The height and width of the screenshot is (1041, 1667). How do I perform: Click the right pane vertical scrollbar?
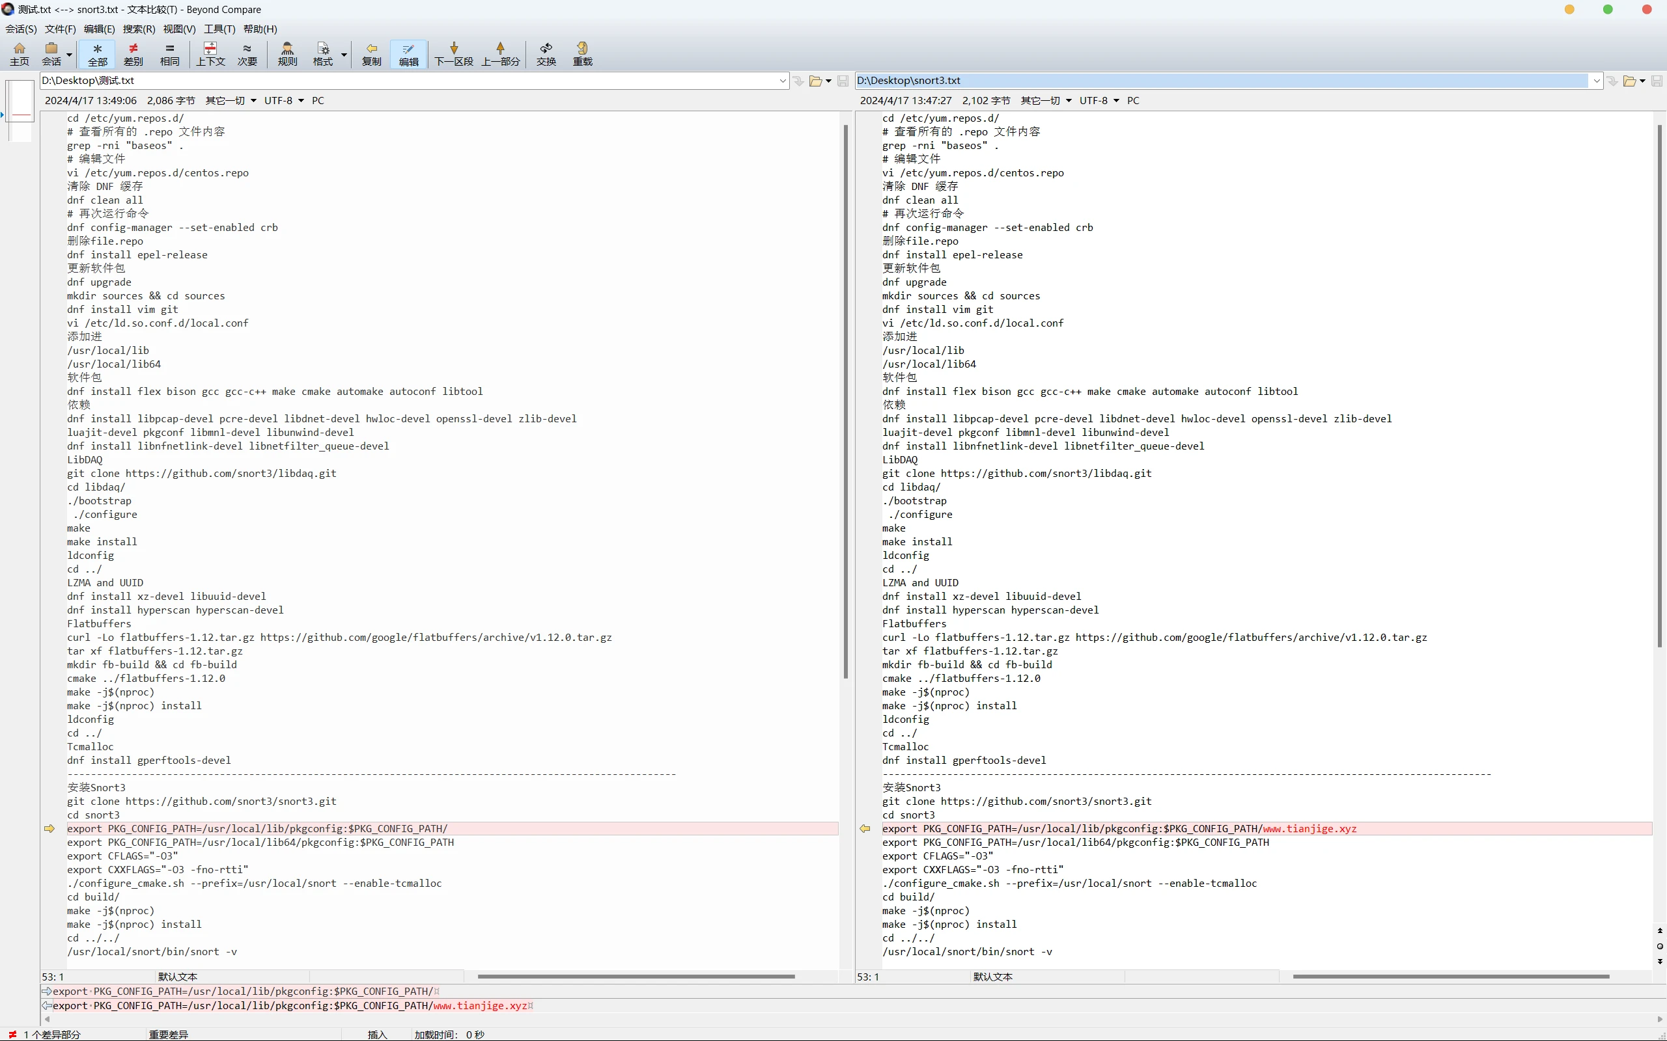point(1660,386)
